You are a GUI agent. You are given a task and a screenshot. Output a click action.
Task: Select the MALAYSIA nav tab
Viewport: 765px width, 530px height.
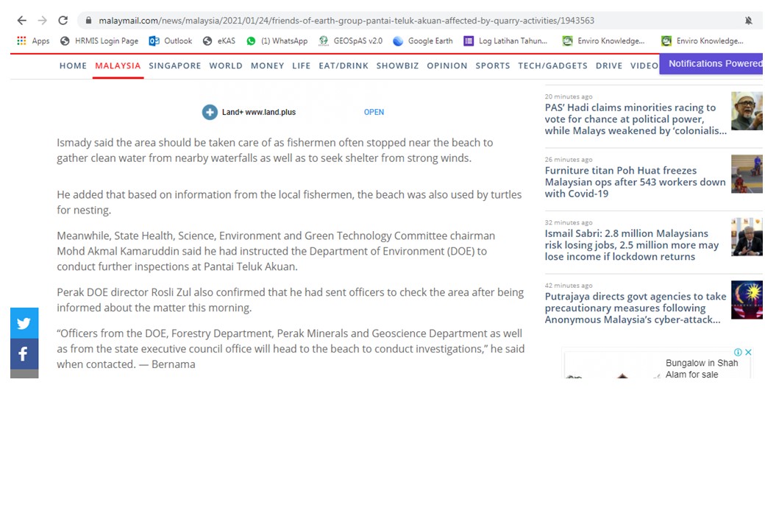click(x=118, y=66)
